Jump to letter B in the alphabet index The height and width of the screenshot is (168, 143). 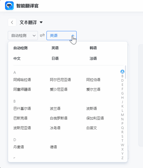click(x=123, y=76)
